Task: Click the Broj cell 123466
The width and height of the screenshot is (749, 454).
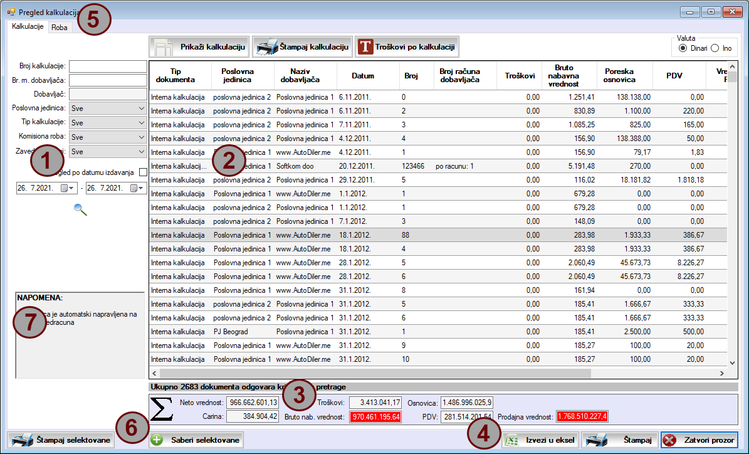Action: coord(417,166)
